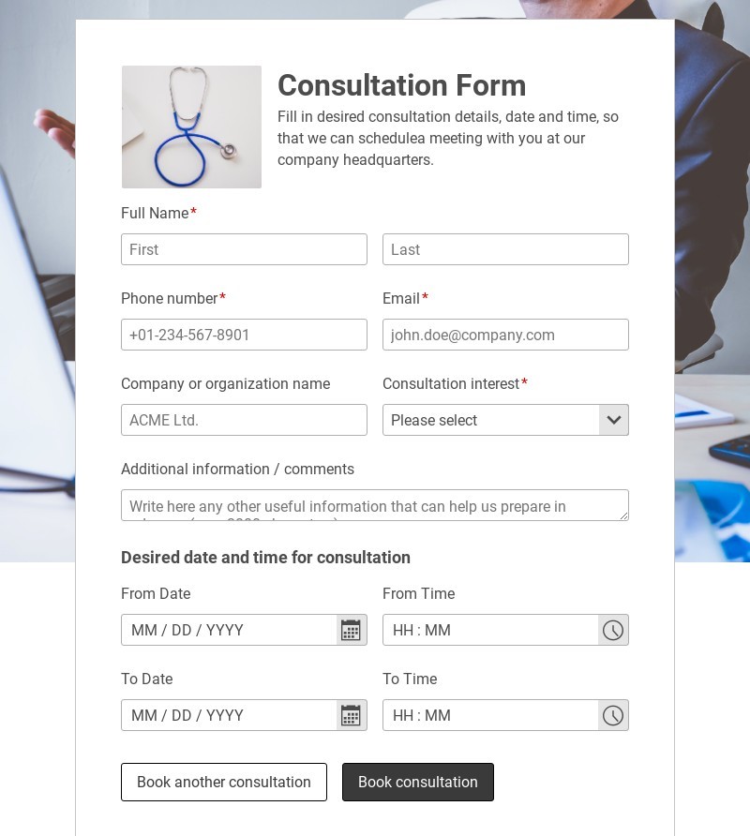Click the From Time HH : MM field

pyautogui.click(x=490, y=630)
